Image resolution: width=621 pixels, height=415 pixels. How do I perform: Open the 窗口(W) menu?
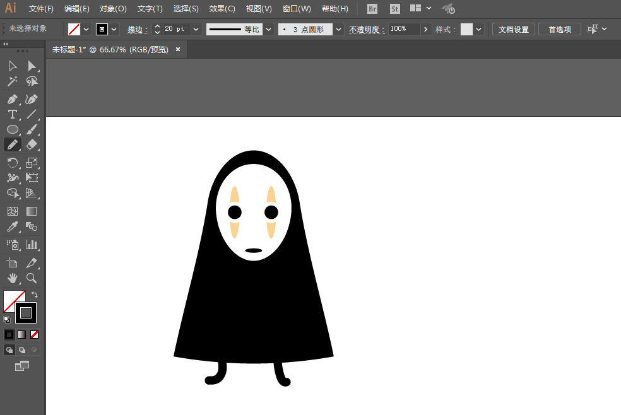(297, 9)
